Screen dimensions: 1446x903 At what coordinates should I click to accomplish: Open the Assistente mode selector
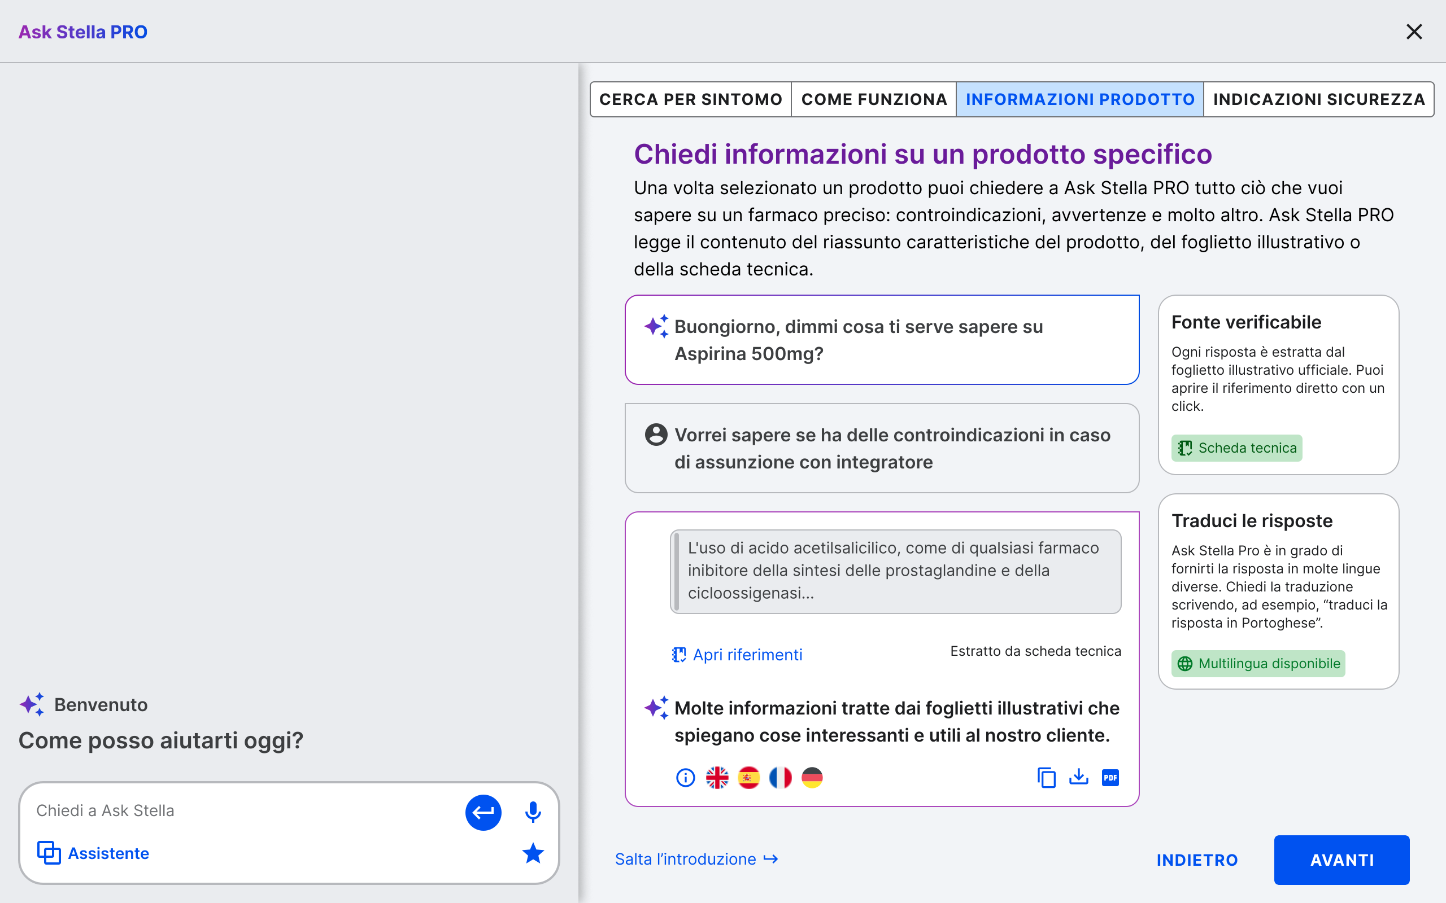pyautogui.click(x=93, y=853)
